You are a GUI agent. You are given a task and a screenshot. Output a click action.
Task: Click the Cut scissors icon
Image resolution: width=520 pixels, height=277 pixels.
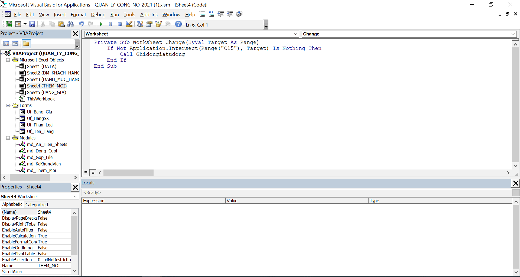coord(43,24)
